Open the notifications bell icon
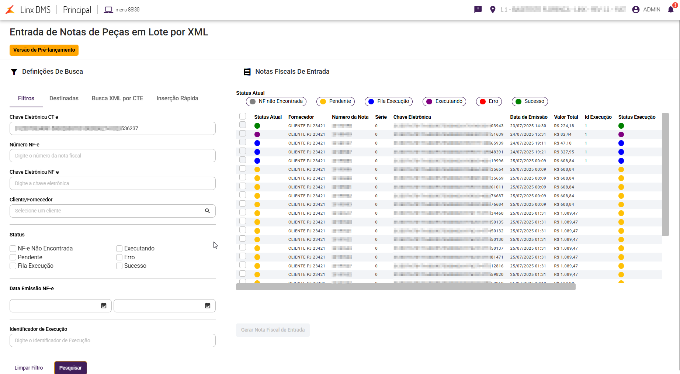680x374 pixels. pyautogui.click(x=671, y=10)
